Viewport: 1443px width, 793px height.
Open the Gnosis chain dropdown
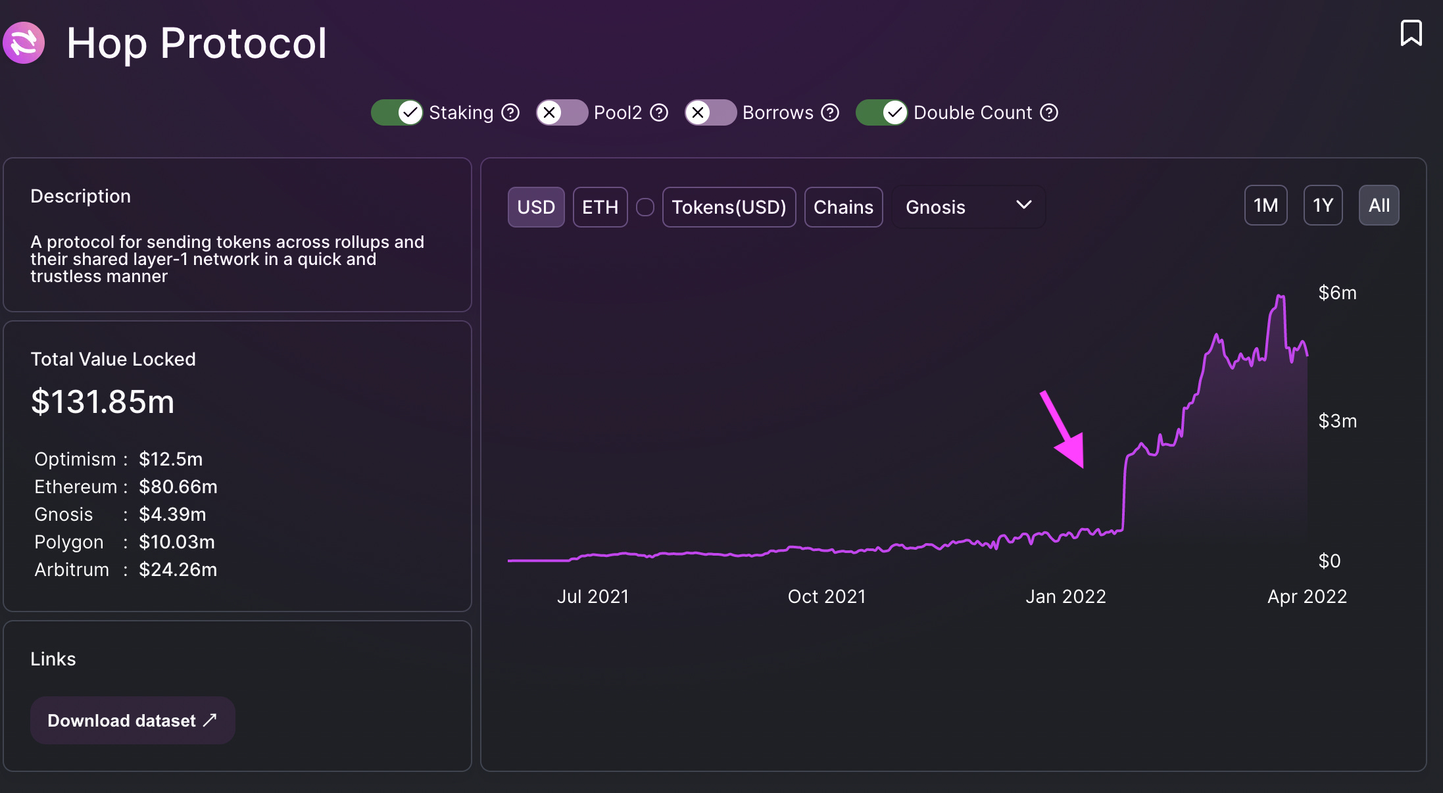pos(967,207)
